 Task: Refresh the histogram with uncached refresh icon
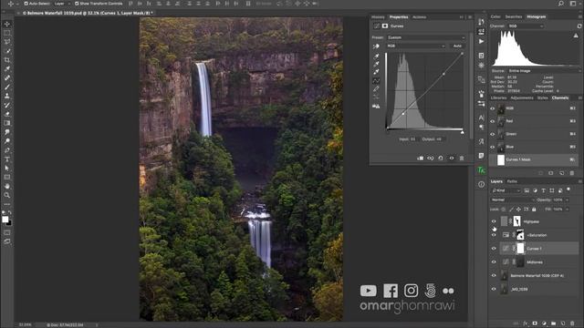pyautogui.click(x=579, y=26)
